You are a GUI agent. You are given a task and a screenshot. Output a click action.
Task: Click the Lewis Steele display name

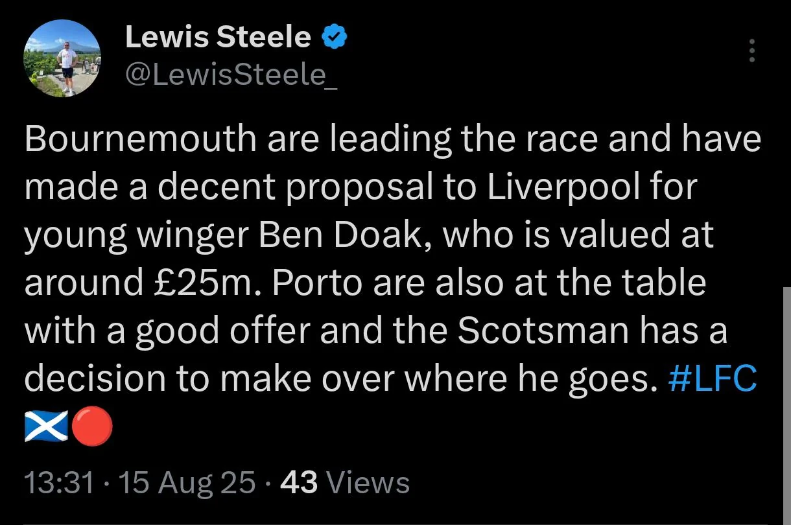(218, 37)
